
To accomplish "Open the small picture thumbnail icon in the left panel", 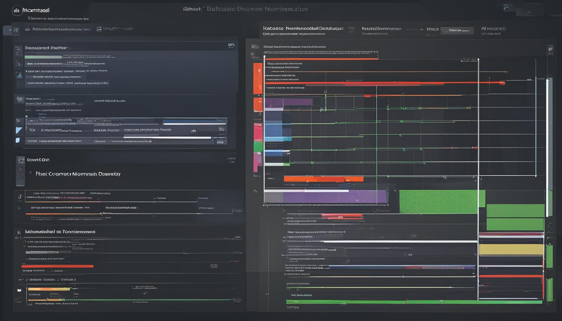I will click(x=19, y=75).
